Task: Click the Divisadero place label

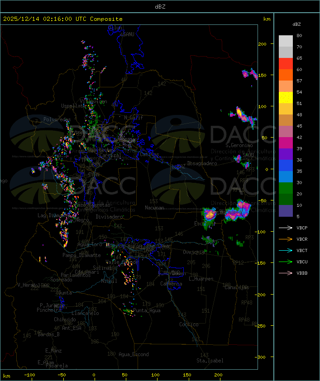Action: (109, 216)
